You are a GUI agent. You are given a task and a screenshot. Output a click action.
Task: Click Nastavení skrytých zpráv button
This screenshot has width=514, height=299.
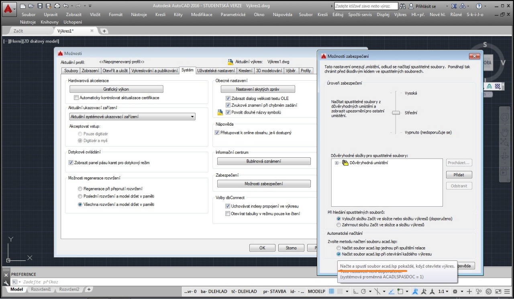(x=258, y=89)
